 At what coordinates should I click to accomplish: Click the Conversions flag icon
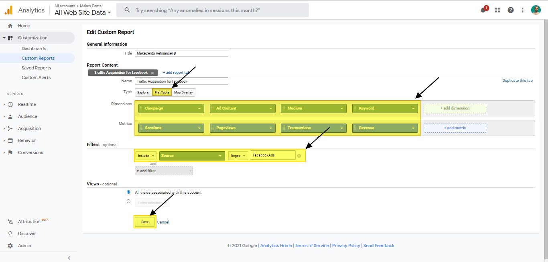pyautogui.click(x=10, y=152)
